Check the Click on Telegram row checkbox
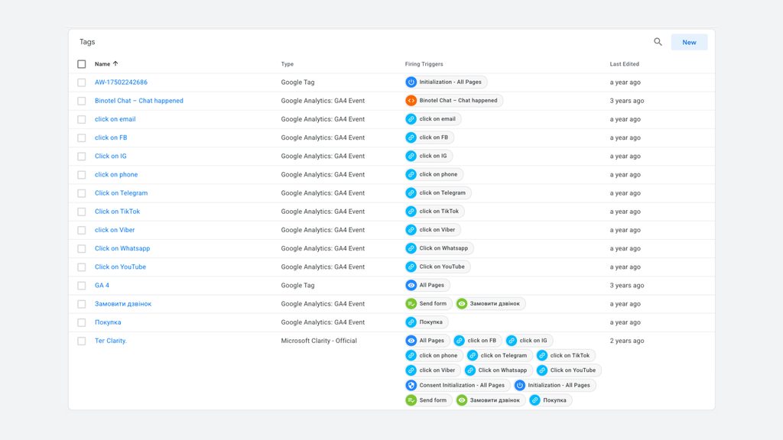Screen dimensions: 783x440 81,193
